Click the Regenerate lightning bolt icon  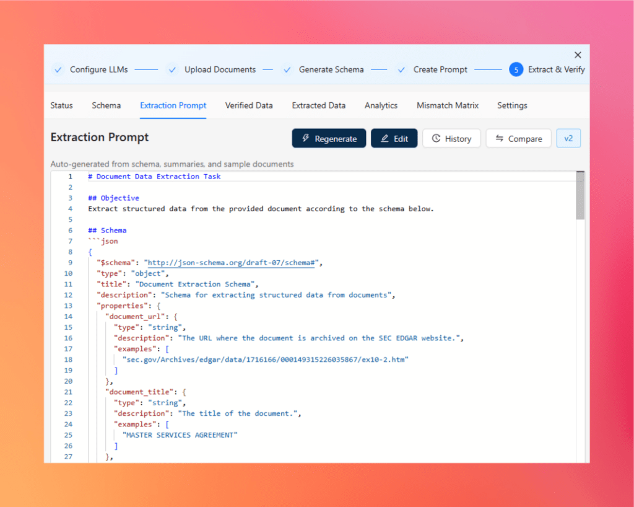click(x=306, y=138)
